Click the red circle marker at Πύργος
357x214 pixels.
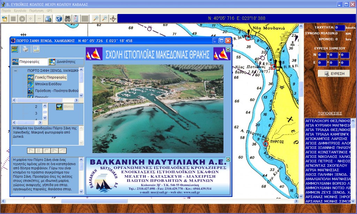(265, 144)
